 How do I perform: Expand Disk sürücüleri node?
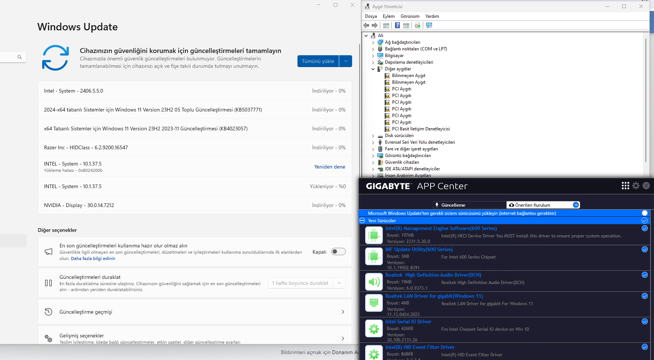(x=373, y=136)
